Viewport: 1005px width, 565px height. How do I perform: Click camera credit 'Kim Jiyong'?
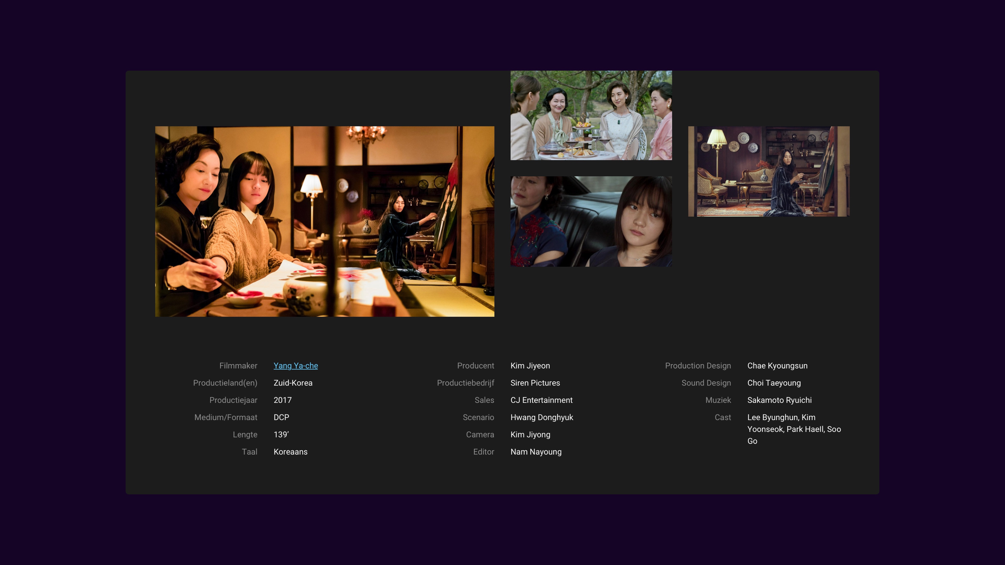point(531,434)
